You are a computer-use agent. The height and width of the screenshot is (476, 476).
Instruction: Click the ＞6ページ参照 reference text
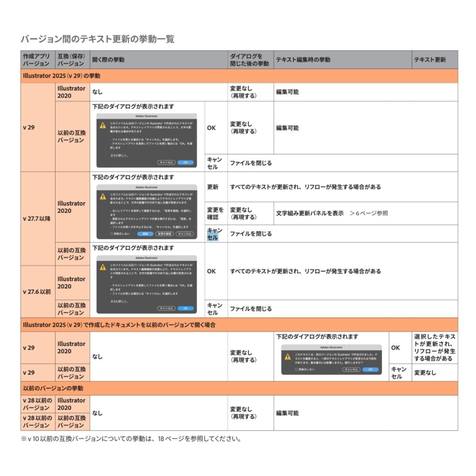(x=369, y=213)
